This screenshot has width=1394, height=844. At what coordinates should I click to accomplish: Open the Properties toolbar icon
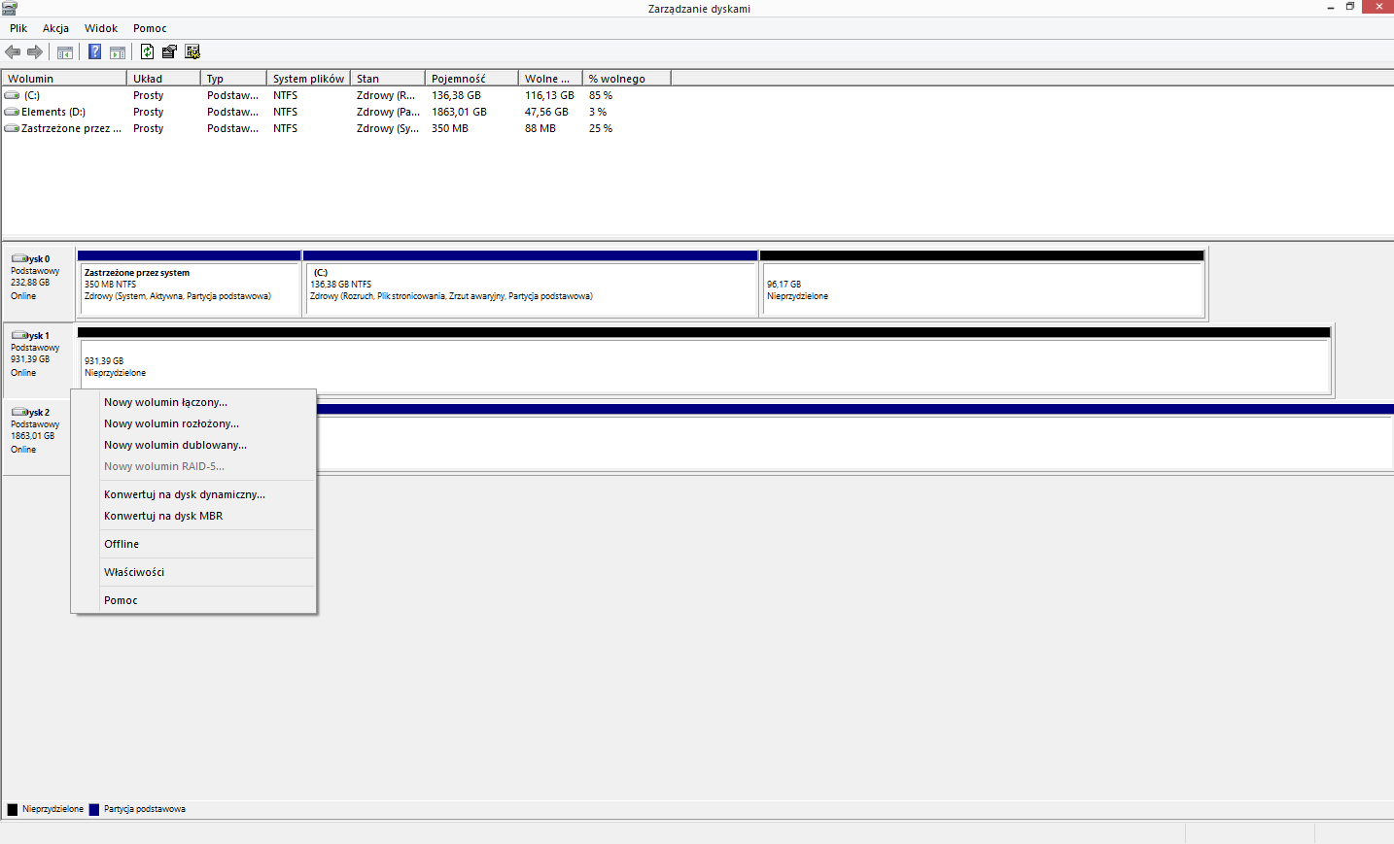tap(169, 51)
